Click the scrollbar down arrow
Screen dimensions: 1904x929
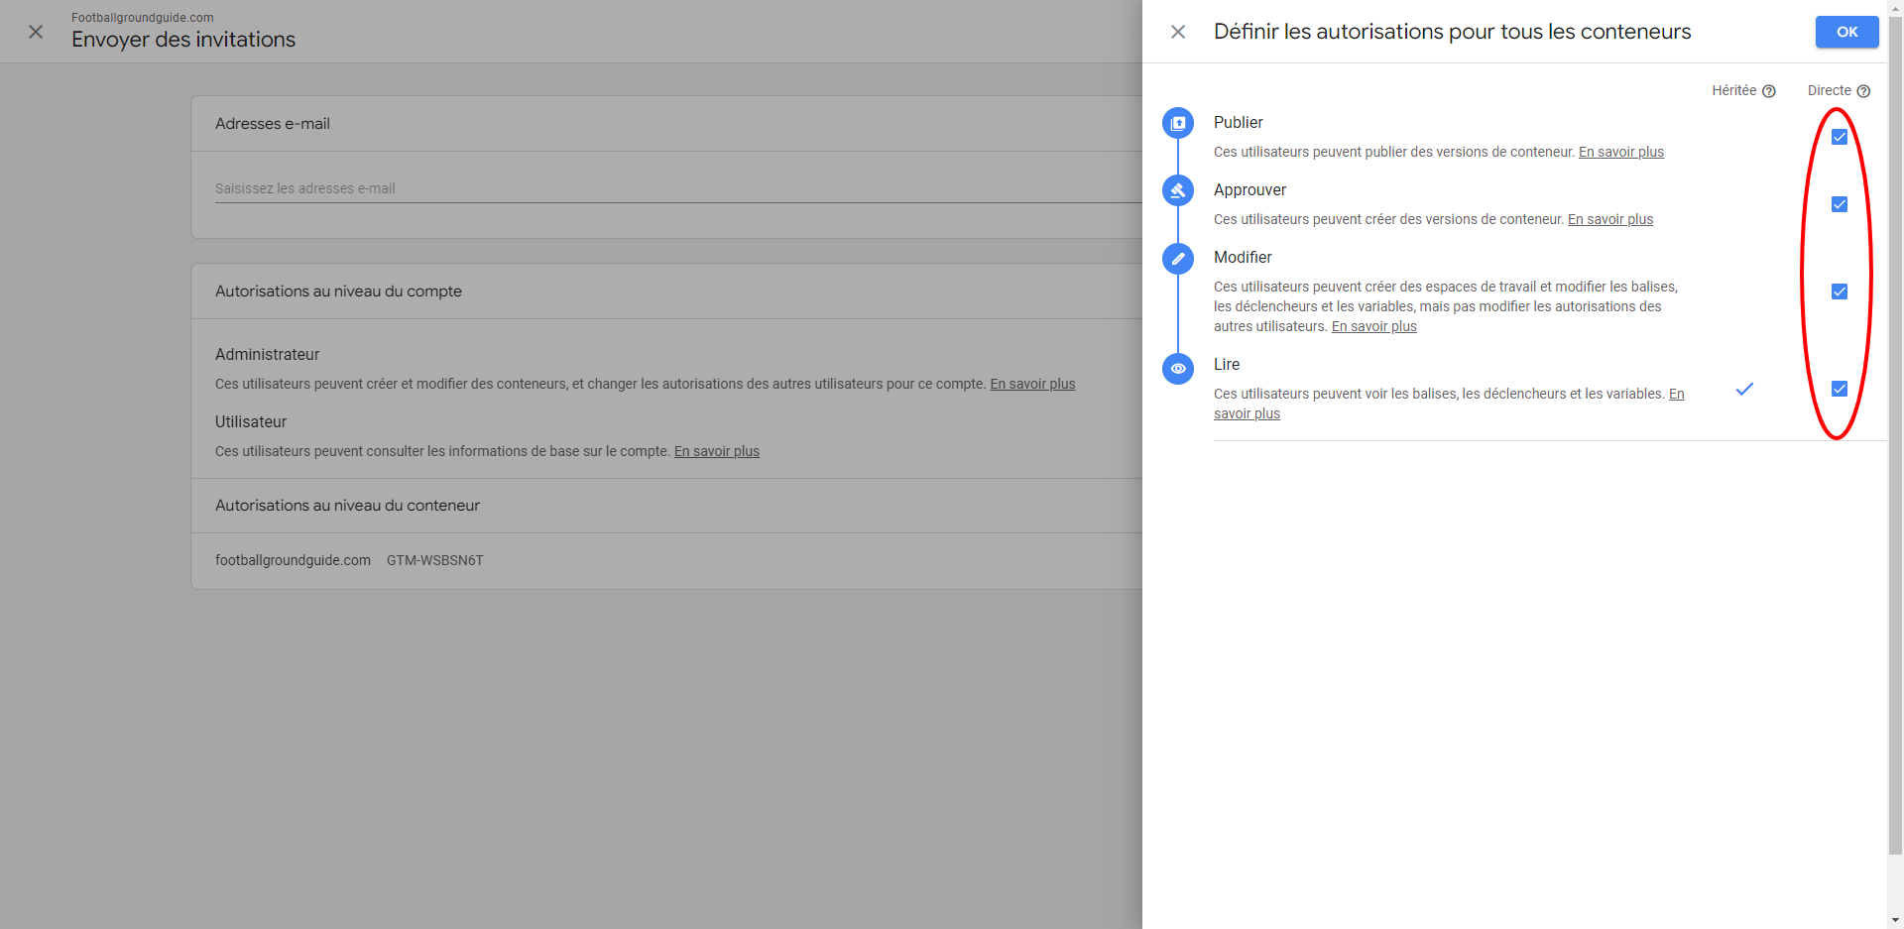(x=1895, y=920)
